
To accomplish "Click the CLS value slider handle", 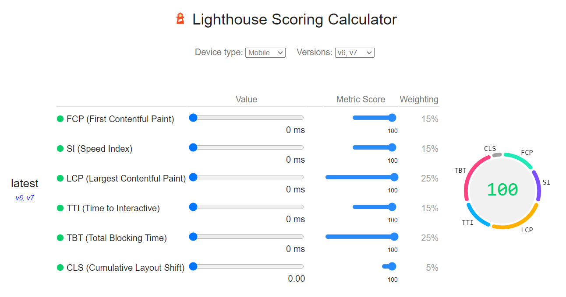I will click(x=193, y=266).
